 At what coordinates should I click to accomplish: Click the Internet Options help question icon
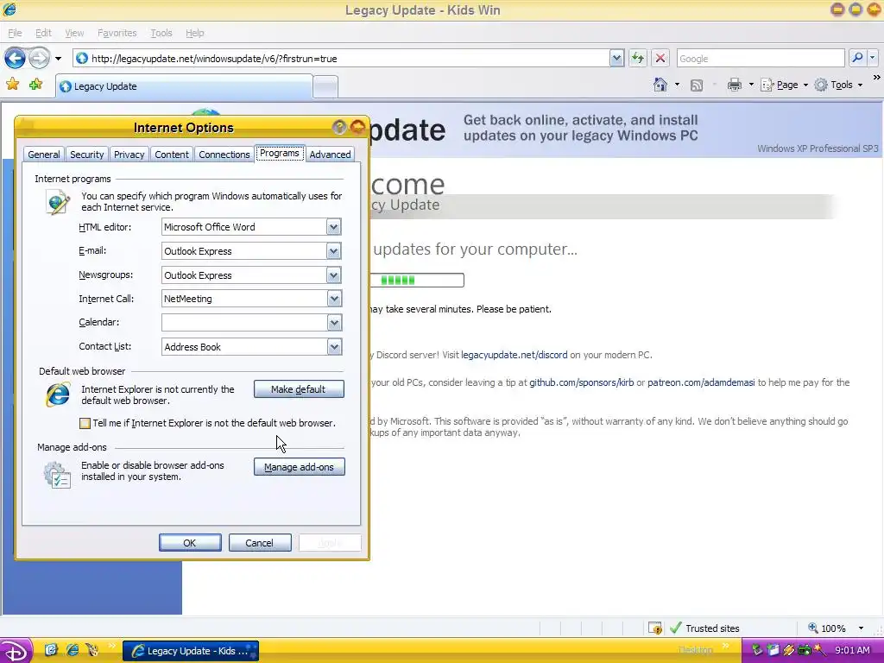338,127
